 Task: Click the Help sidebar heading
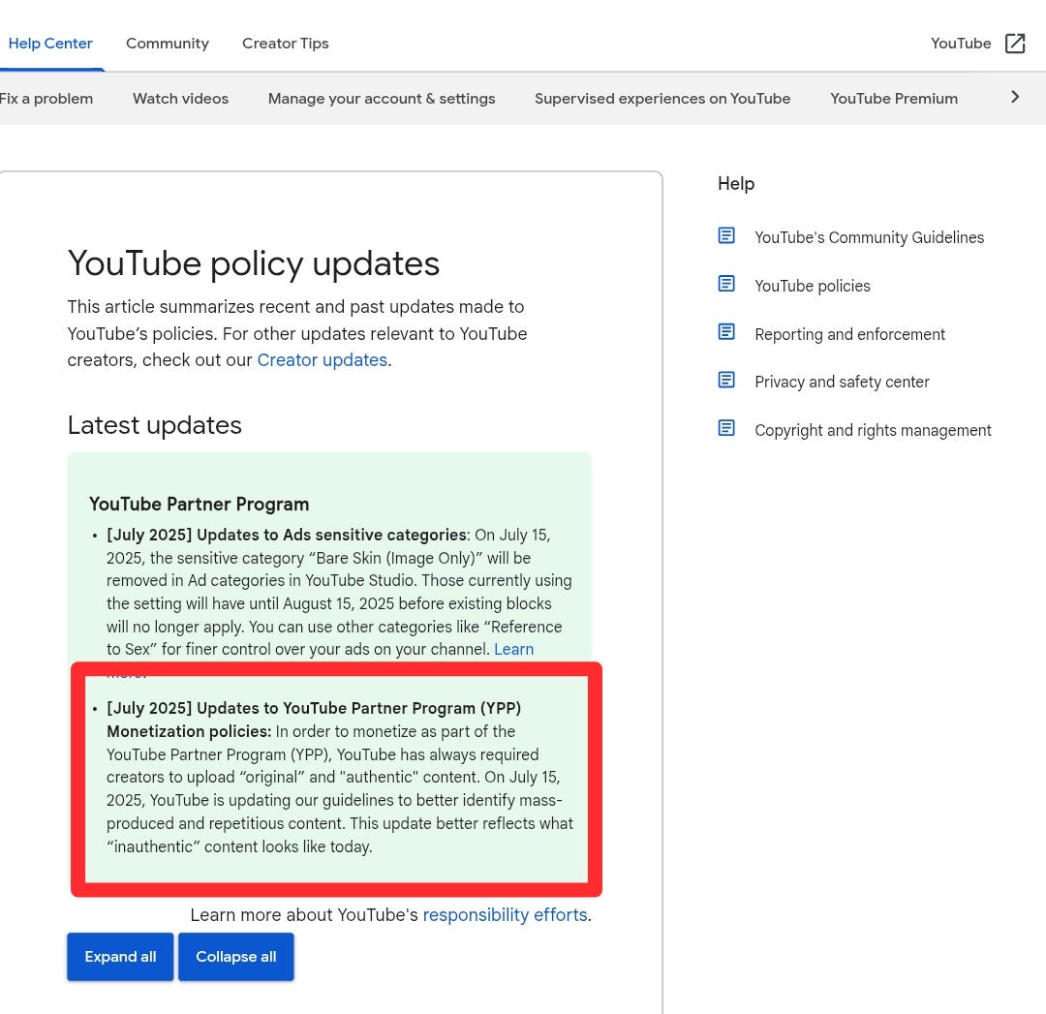click(736, 183)
